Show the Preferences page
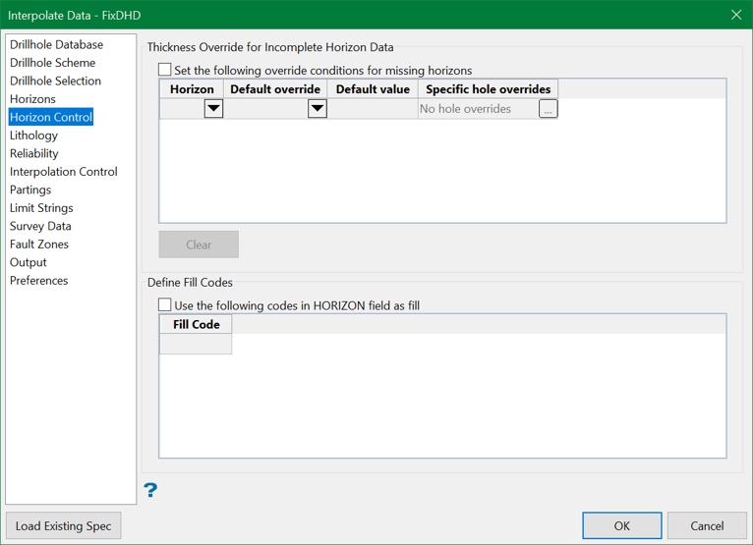 [x=38, y=281]
